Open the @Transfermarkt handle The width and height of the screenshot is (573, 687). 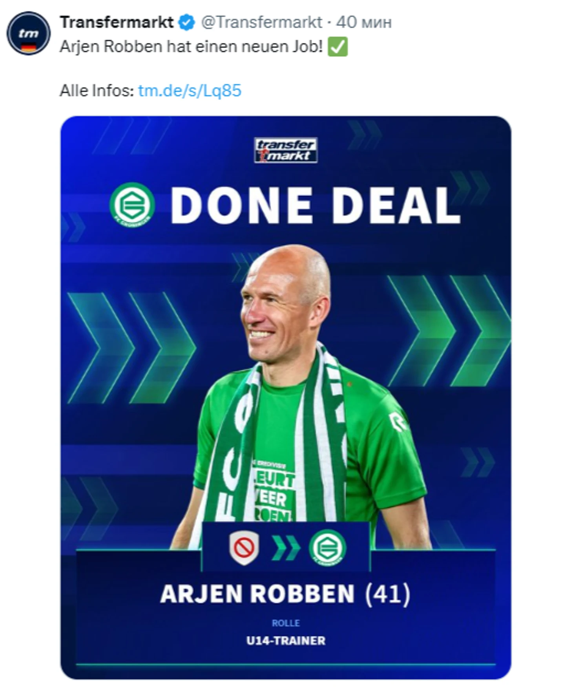coord(261,22)
